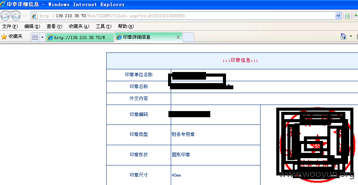Open the 编辑(E) menu
Image resolution: width=358 pixels, height=185 pixels.
point(32,26)
